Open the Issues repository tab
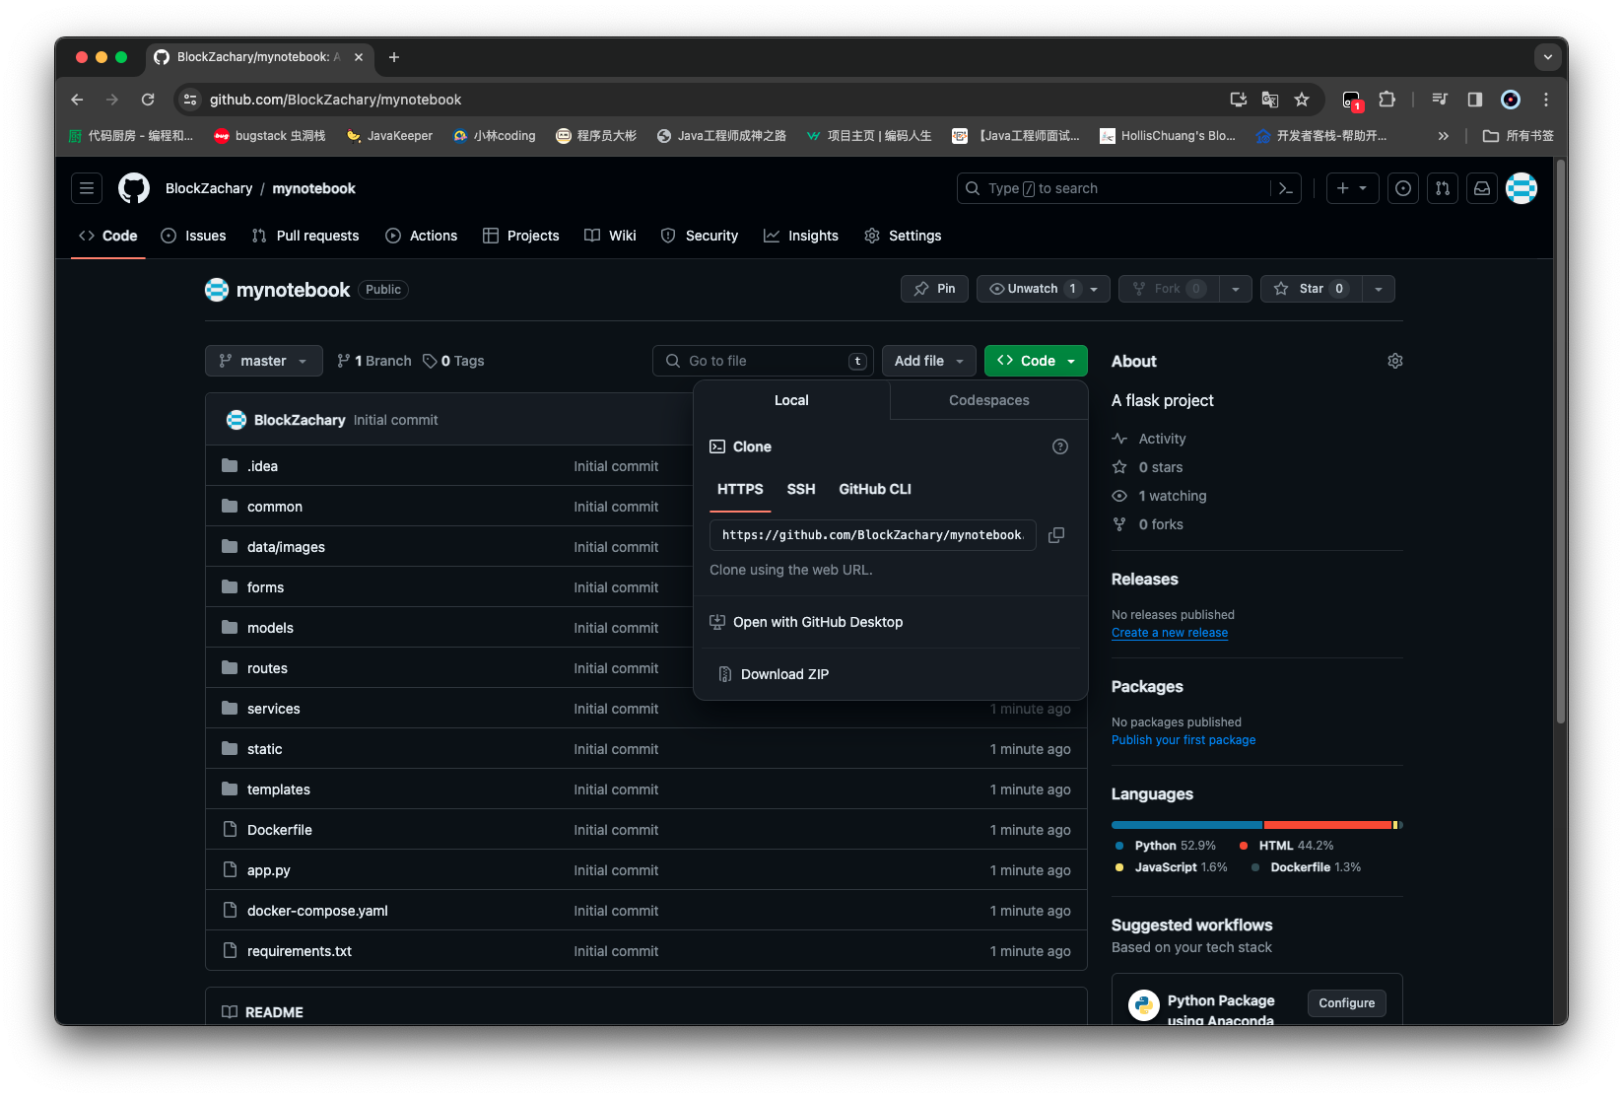The width and height of the screenshot is (1623, 1098). 193,236
